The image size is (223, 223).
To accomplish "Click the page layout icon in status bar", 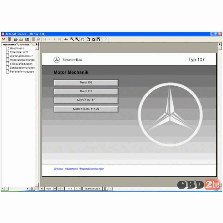I will click(x=105, y=189).
